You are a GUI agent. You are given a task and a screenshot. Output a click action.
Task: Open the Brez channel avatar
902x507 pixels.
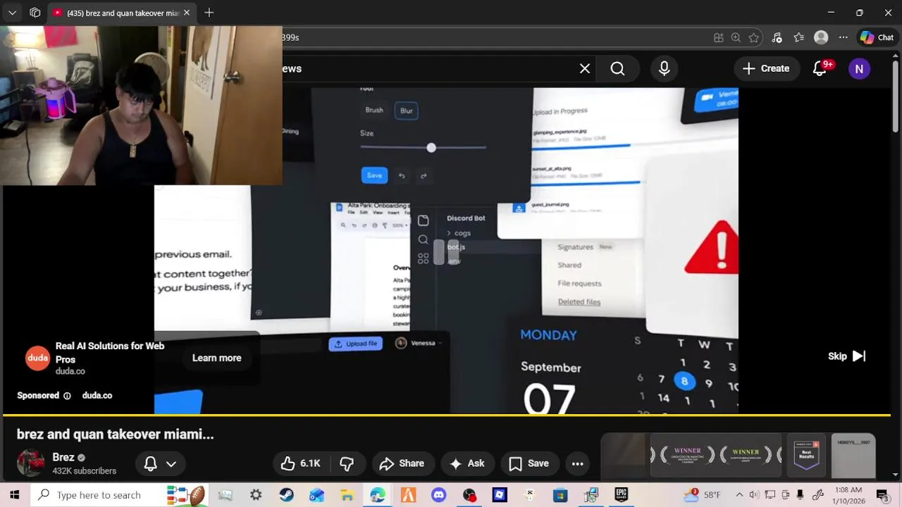coord(30,463)
